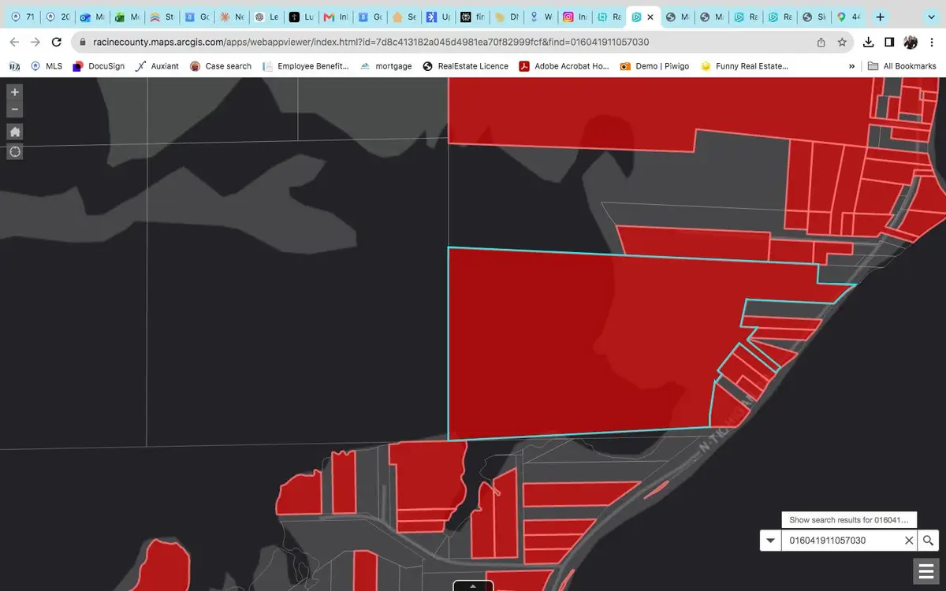Open the Employee Benefit bookmark
The image size is (946, 591).
(x=306, y=66)
